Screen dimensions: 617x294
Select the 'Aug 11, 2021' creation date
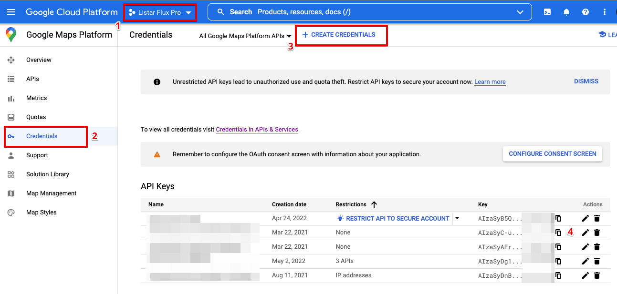click(290, 275)
